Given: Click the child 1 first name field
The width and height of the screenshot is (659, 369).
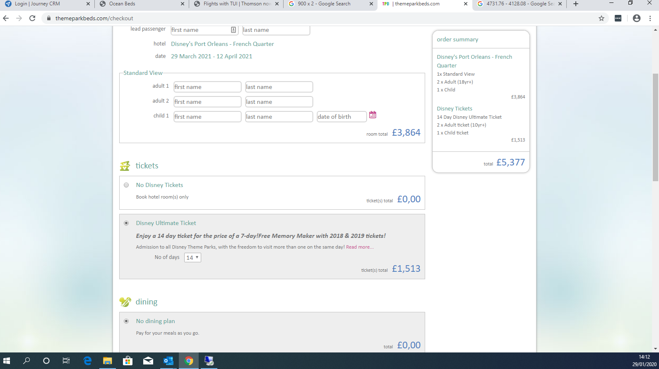Looking at the screenshot, I should 207,117.
